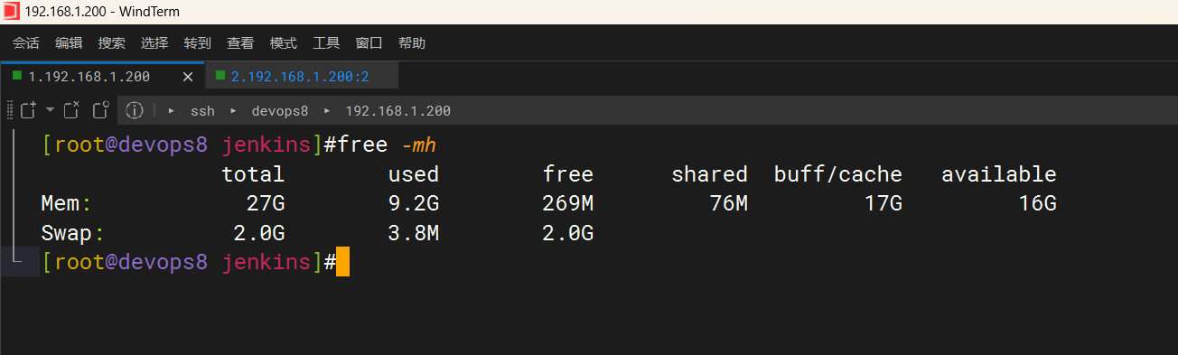The width and height of the screenshot is (1178, 355).
Task: Close the 1.192.168.1.200 tab
Action: tap(187, 77)
